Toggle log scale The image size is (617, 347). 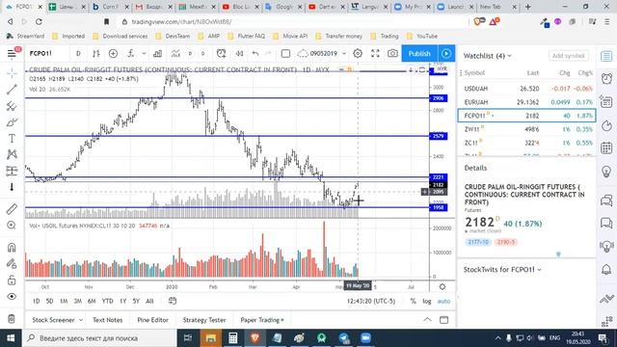click(427, 301)
